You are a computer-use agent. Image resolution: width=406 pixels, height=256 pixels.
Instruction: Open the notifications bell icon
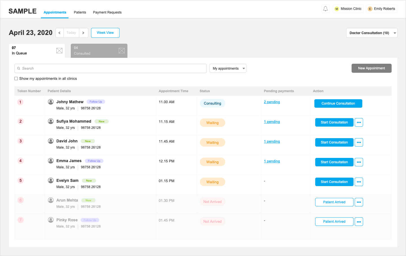click(x=325, y=9)
